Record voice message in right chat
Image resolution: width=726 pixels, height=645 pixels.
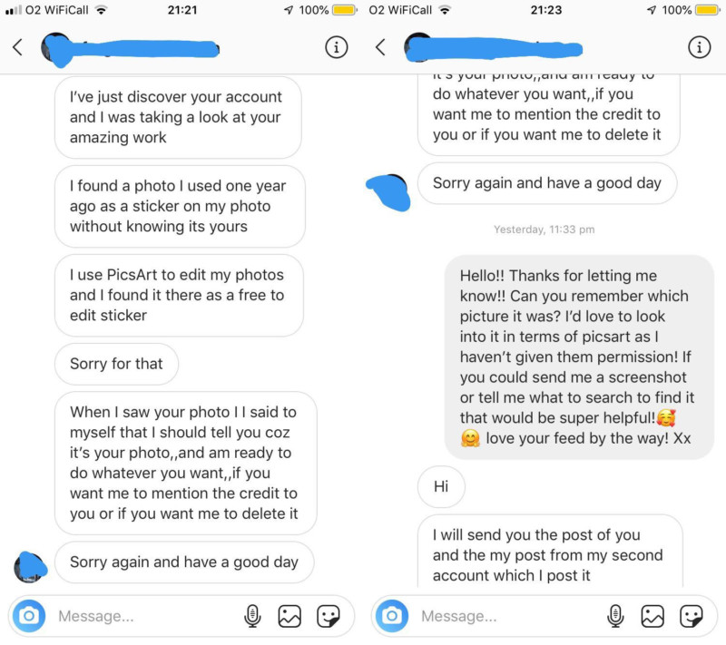(x=615, y=616)
